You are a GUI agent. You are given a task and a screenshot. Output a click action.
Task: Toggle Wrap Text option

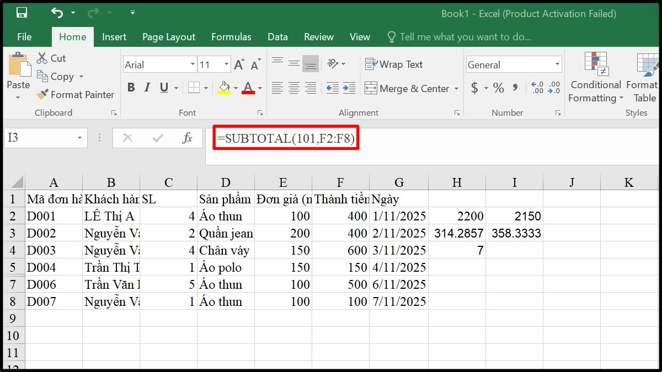(394, 64)
